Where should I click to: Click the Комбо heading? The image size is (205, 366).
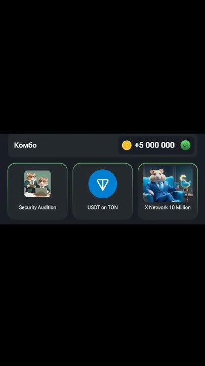coord(25,145)
